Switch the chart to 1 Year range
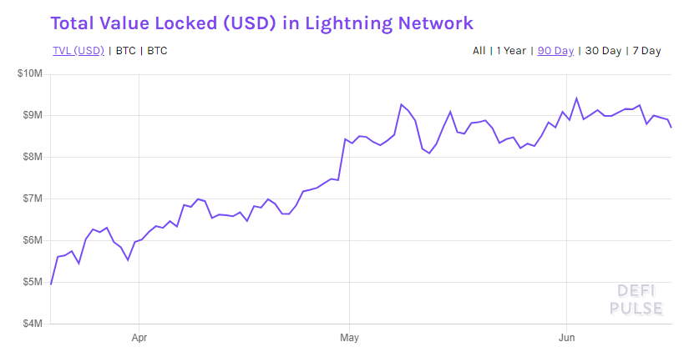Image resolution: width=689 pixels, height=352 pixels. 511,51
